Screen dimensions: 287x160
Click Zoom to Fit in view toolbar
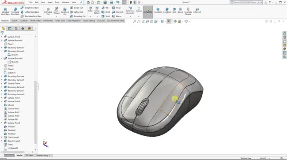pyautogui.click(x=135, y=21)
